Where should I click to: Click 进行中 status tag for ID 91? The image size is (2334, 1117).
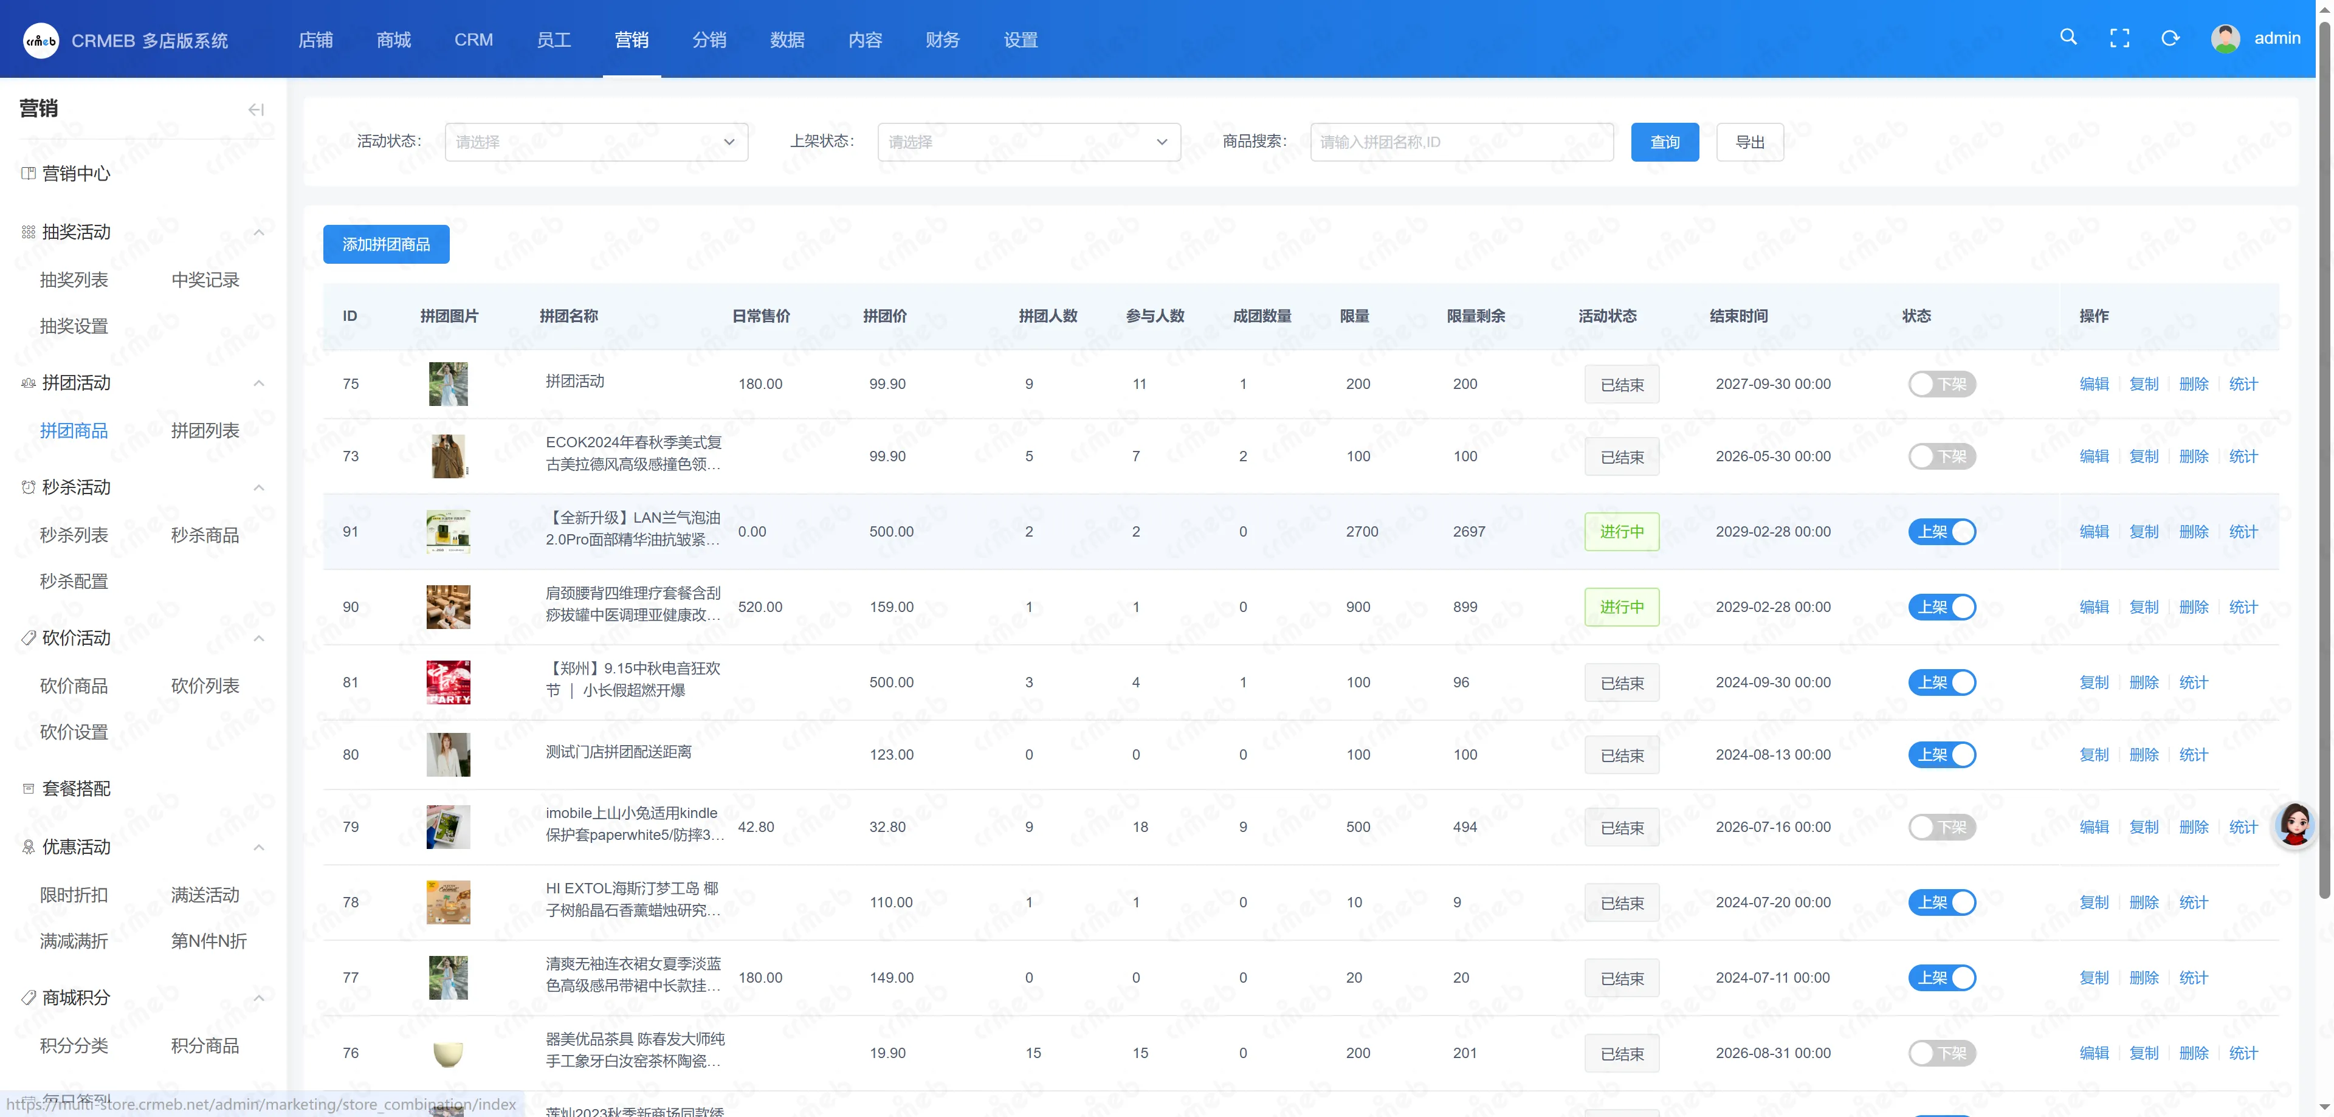click(1621, 532)
